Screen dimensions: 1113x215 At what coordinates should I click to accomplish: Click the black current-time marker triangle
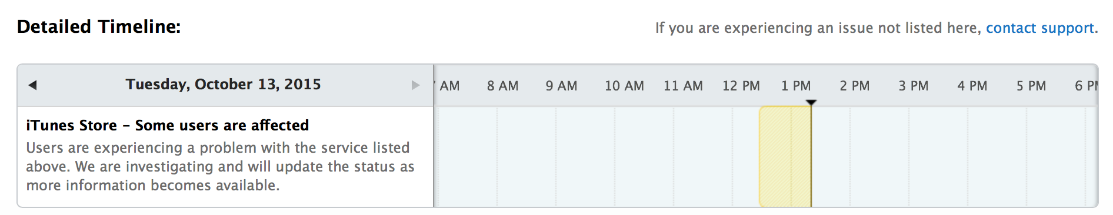(811, 103)
